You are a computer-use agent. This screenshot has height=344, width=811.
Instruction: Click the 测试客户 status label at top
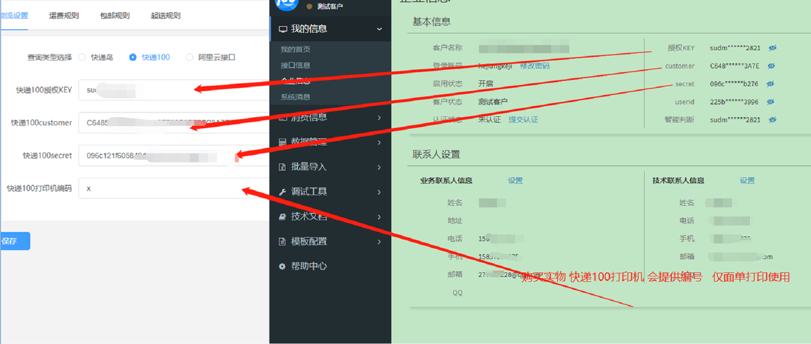pos(330,6)
